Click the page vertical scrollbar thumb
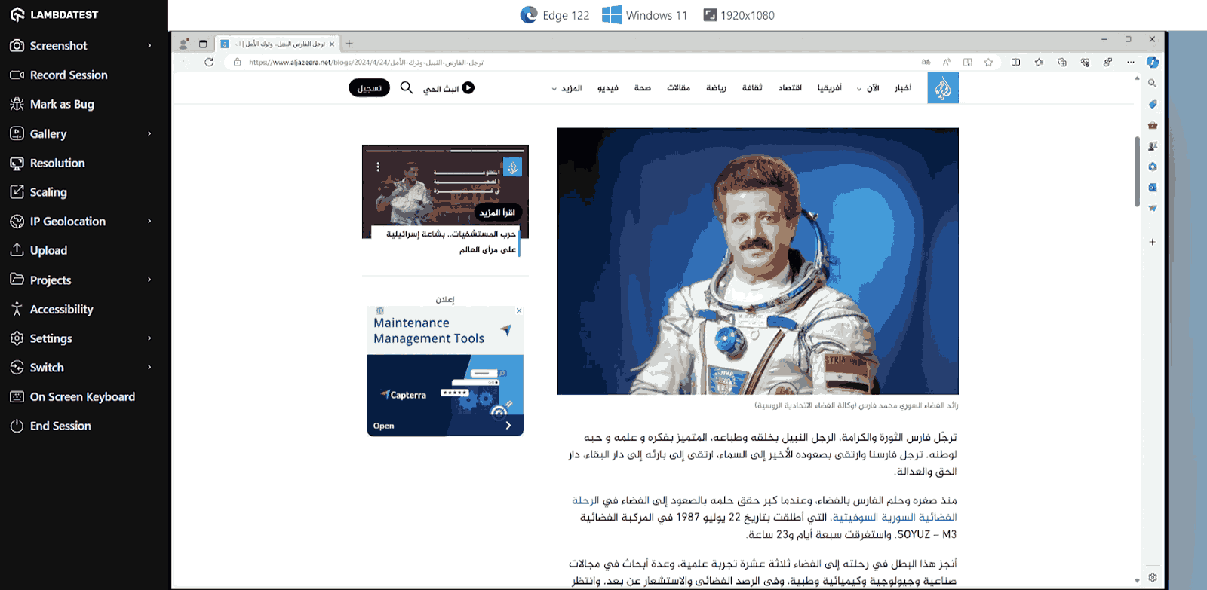Viewport: 1207px width, 590px height. pos(1137,171)
